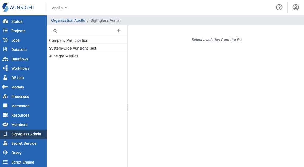Expand the Apollo organization dropdown

click(x=59, y=8)
